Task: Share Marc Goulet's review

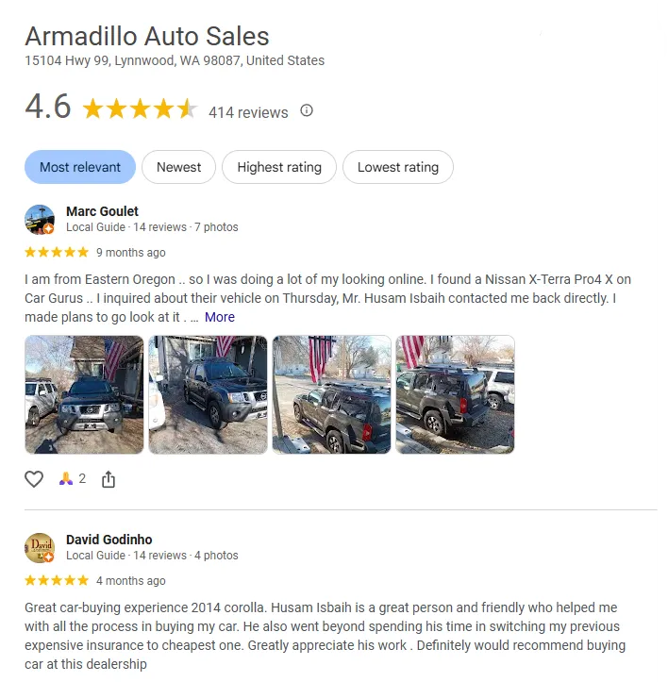Action: click(x=109, y=479)
